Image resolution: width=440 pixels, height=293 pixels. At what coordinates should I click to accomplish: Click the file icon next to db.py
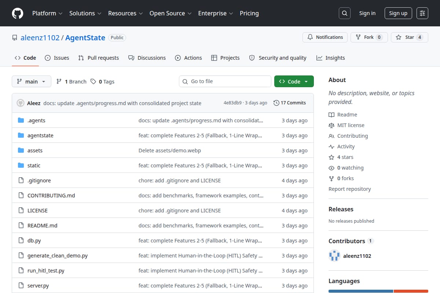click(21, 241)
